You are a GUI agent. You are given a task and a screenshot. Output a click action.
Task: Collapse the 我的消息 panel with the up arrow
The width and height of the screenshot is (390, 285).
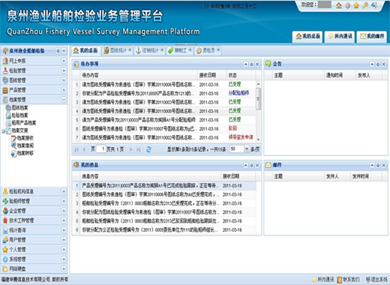click(x=246, y=165)
